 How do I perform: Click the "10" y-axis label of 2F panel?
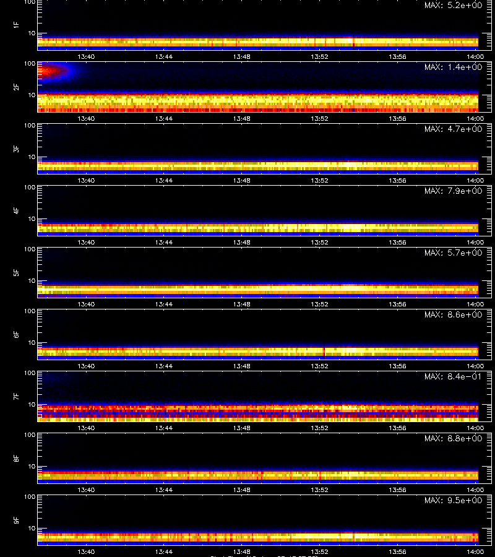(32, 95)
